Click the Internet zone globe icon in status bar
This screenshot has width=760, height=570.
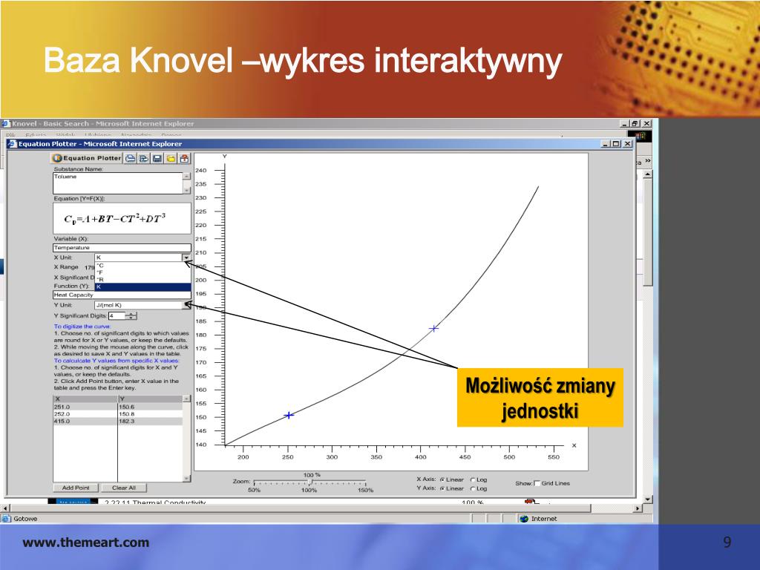coord(523,519)
